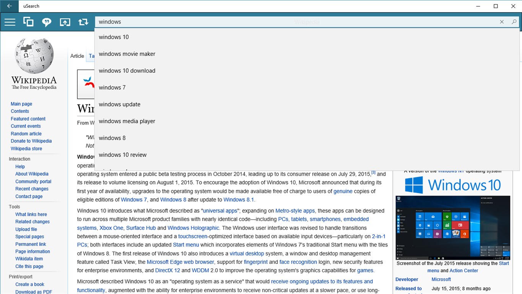Start the search with the magnifier icon

click(514, 22)
